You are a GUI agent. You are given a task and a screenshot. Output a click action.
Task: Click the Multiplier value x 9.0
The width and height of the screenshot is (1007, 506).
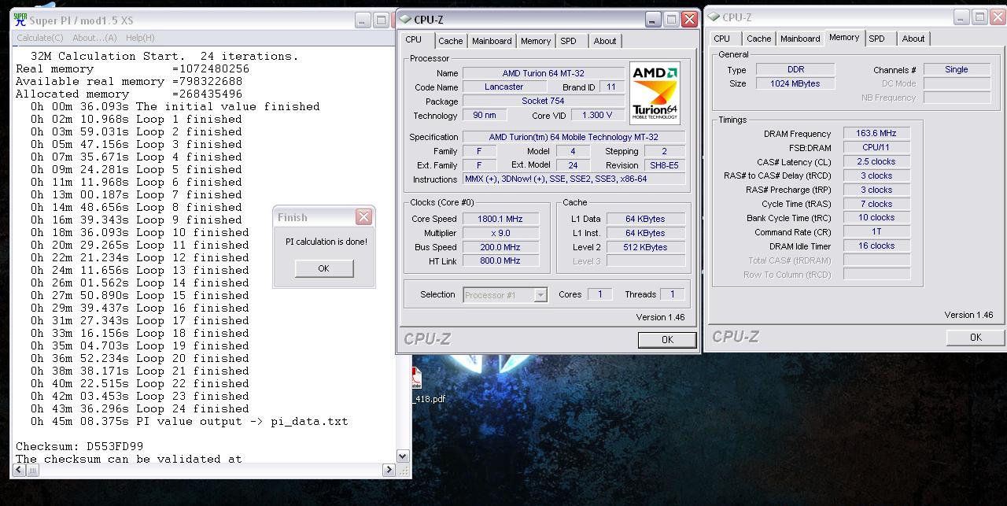pyautogui.click(x=500, y=233)
